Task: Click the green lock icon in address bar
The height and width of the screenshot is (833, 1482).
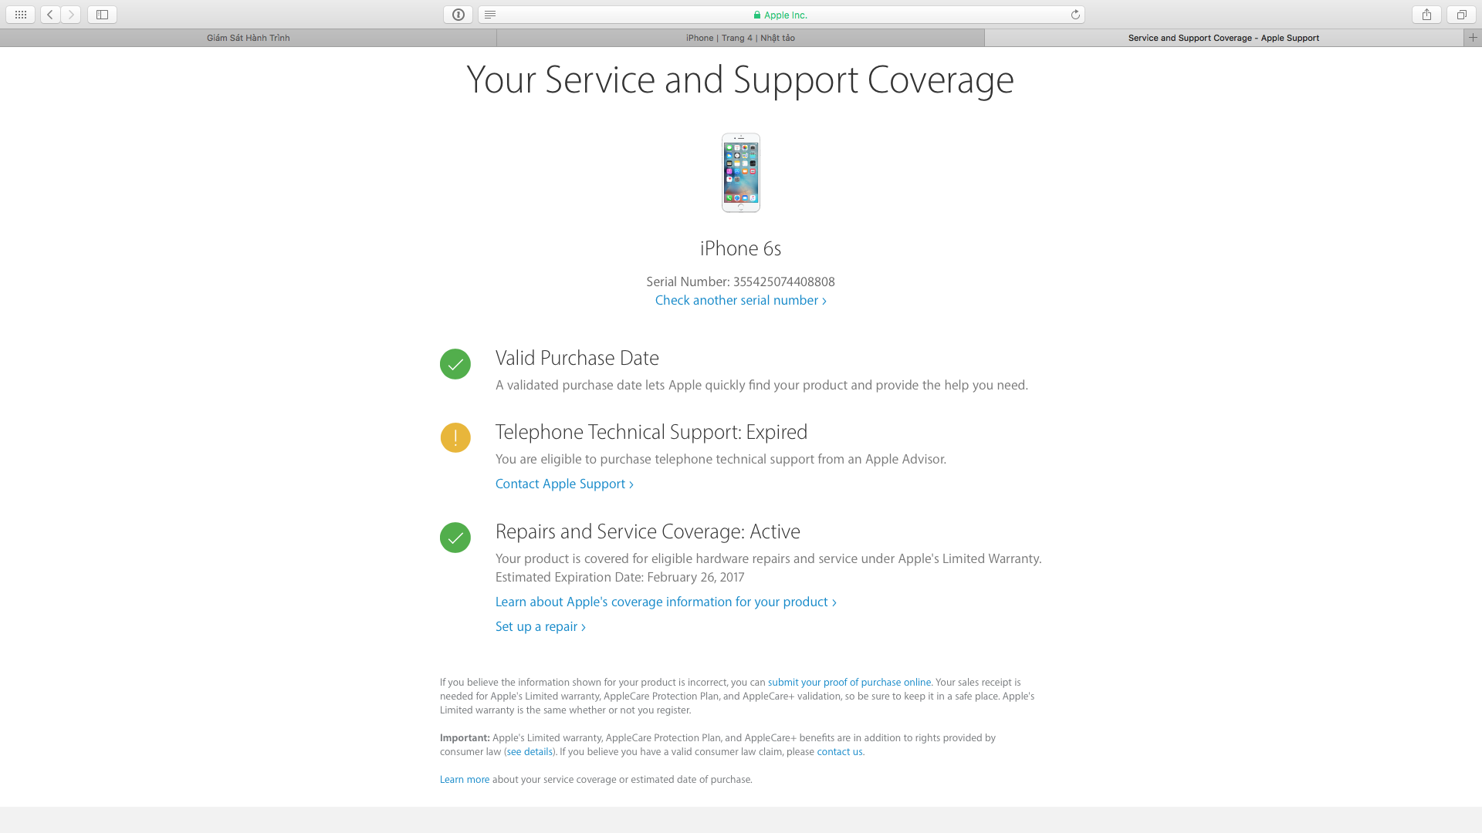Action: (x=757, y=15)
